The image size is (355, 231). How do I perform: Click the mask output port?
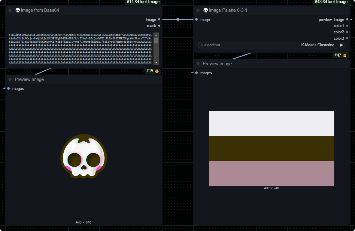coord(159,26)
